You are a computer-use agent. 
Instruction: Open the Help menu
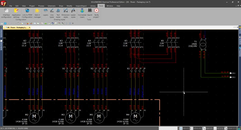[118, 6]
